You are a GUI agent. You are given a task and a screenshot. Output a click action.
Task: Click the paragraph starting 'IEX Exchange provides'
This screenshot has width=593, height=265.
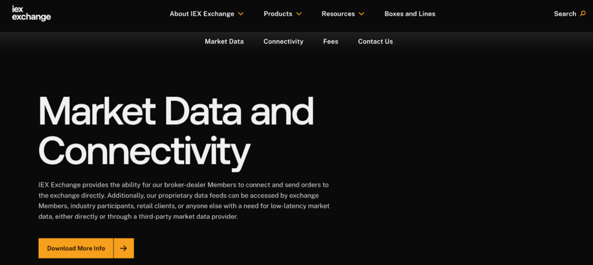(184, 201)
